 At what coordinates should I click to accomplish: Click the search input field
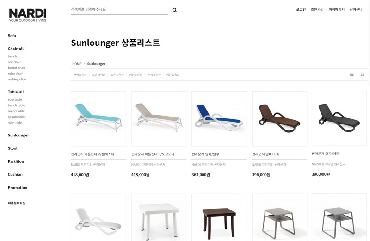[119, 10]
